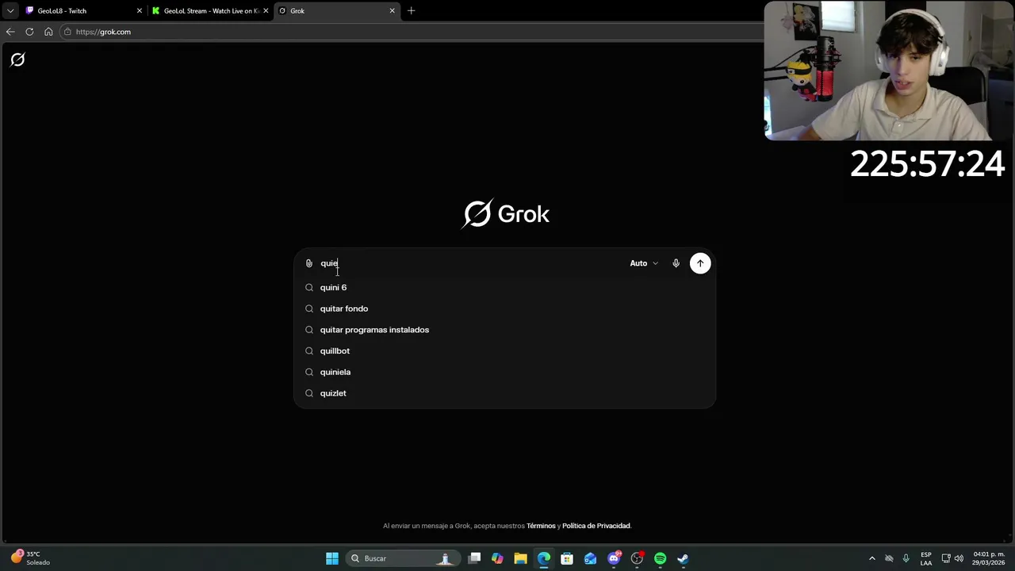Close the Grok tab
Viewport: 1015px width, 571px height.
392,11
